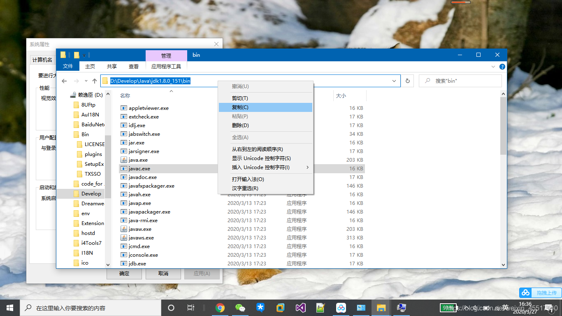This screenshot has height=316, width=562.
Task: Click the Explorer forward arrow
Action: pyautogui.click(x=77, y=81)
